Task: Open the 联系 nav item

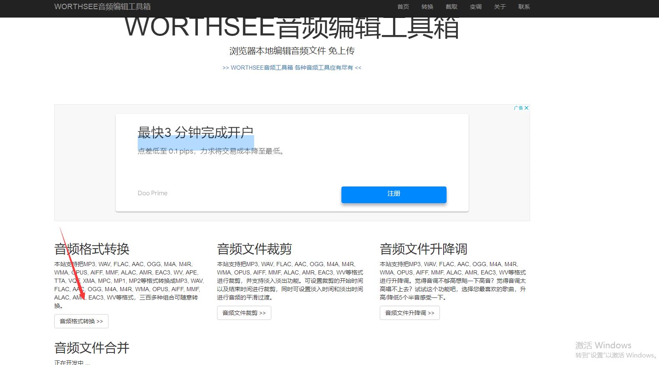Action: [524, 7]
